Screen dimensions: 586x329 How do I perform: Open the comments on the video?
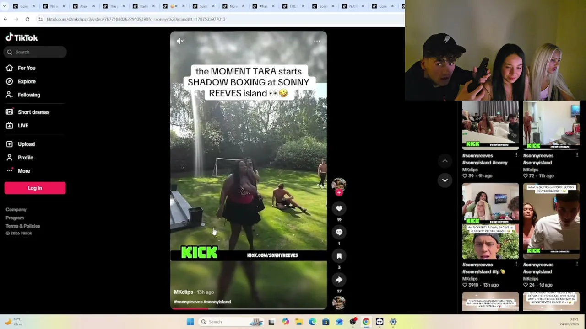[x=339, y=232]
